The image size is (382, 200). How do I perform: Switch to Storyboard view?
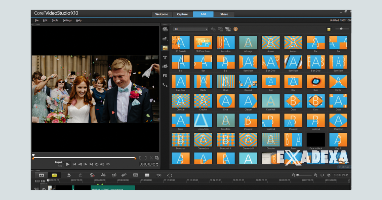coord(42,175)
